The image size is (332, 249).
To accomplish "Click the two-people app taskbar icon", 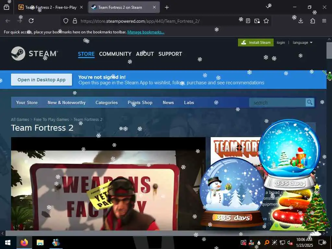I will pos(56,243).
